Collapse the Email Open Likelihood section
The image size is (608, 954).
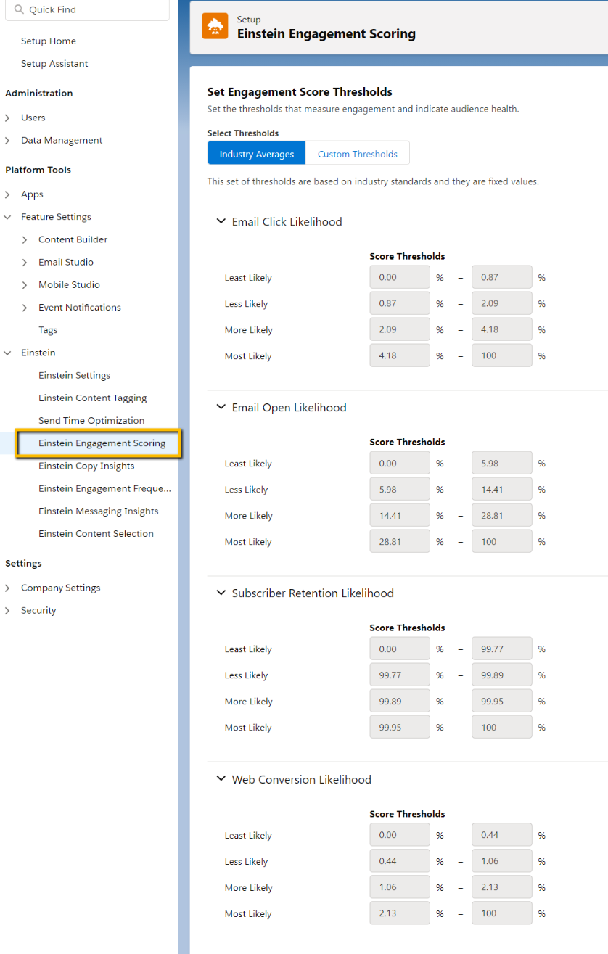pos(221,407)
